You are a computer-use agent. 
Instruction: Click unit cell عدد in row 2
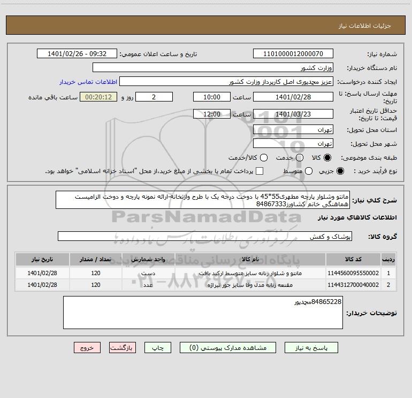(148, 285)
